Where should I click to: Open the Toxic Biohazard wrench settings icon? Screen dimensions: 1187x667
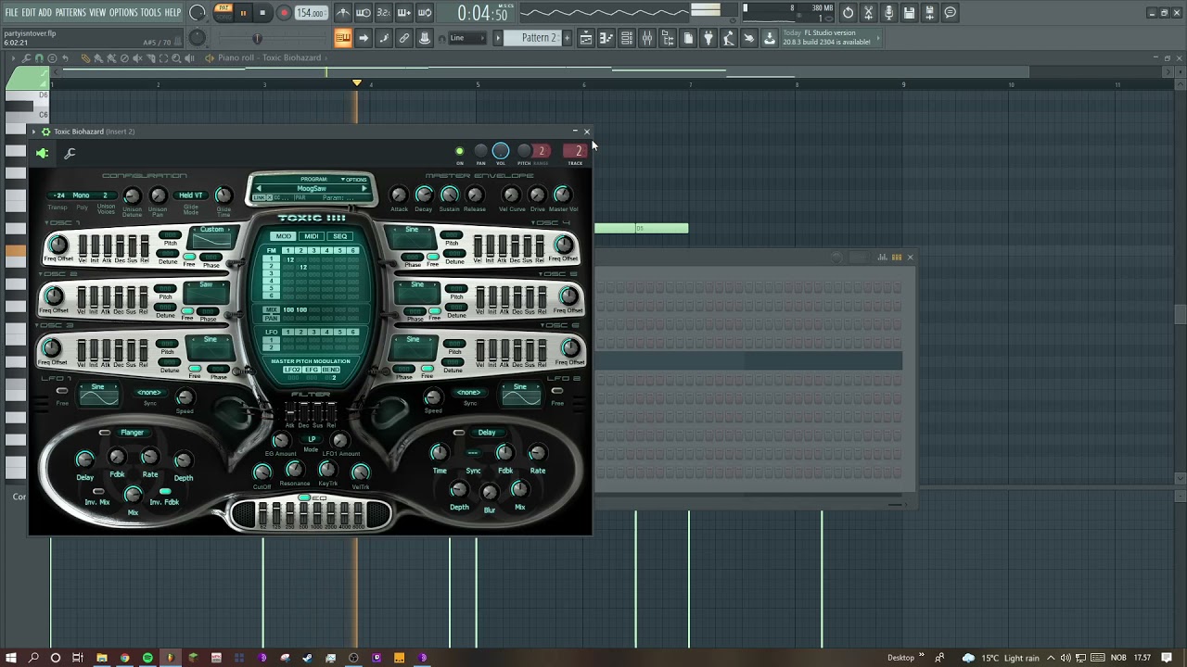pyautogui.click(x=70, y=154)
